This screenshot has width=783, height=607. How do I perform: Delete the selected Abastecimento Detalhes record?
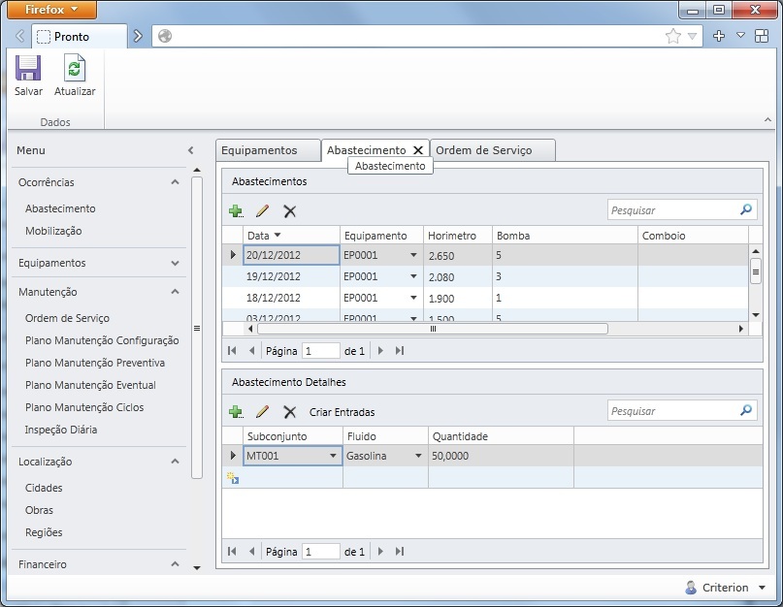pos(290,412)
